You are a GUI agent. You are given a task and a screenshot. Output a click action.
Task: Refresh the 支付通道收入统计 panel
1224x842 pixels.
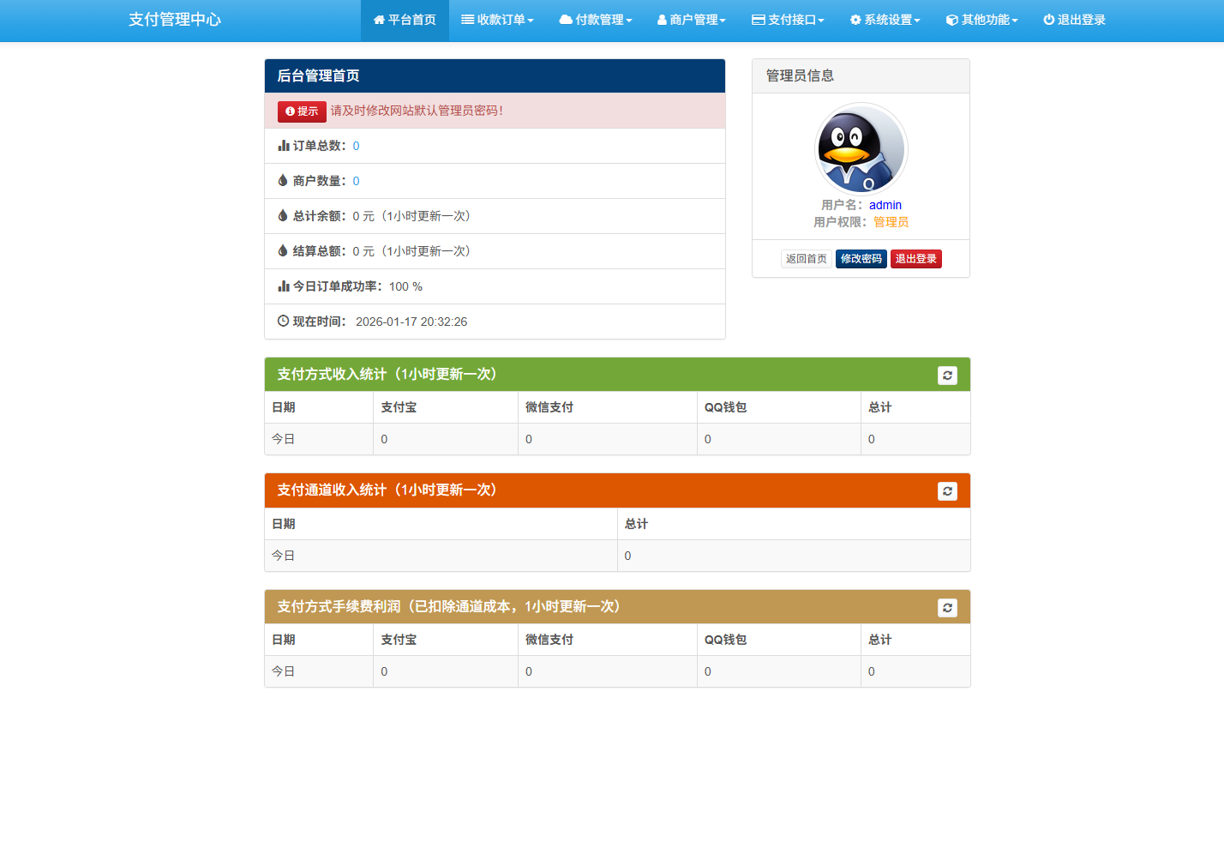click(x=947, y=490)
